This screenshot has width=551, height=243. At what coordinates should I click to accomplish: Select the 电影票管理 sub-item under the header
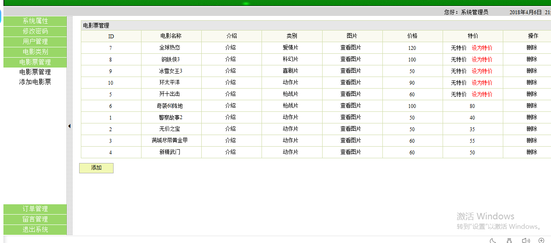[x=35, y=72]
